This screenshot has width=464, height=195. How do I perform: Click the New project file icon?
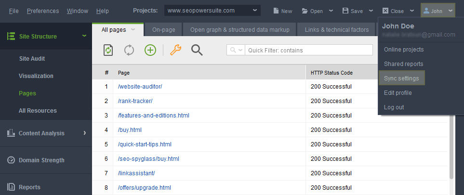276,11
